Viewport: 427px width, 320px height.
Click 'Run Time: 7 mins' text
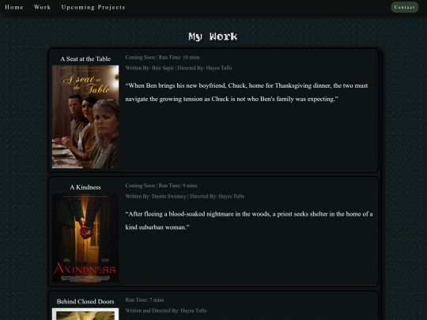(x=145, y=300)
